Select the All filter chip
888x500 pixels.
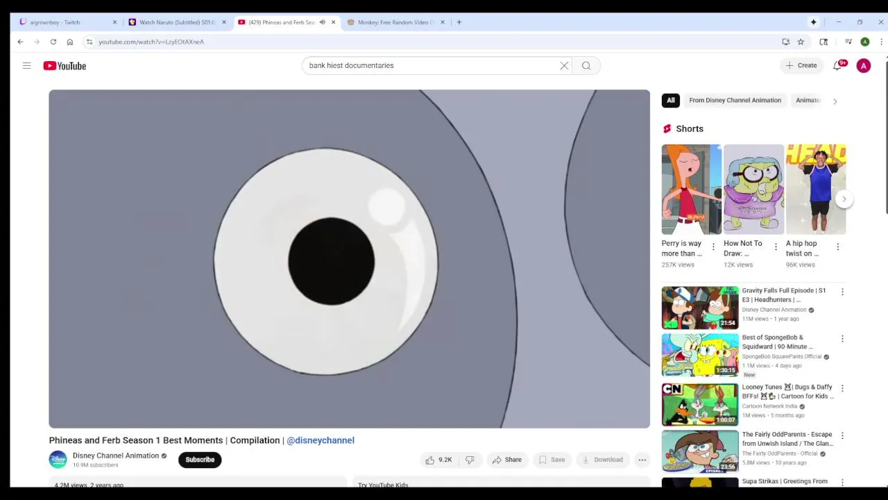click(671, 100)
